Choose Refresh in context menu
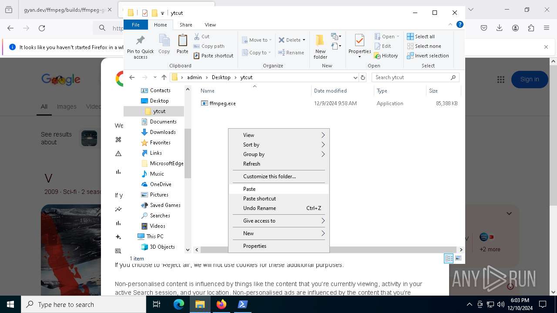 point(279,164)
